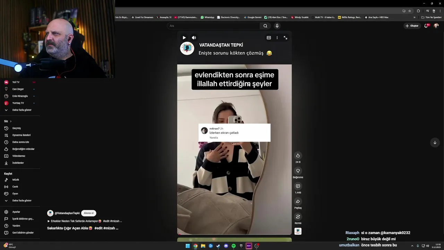The width and height of the screenshot is (444, 250).
Task: Enter fullscreen on the Shorts player
Action: coord(285,37)
